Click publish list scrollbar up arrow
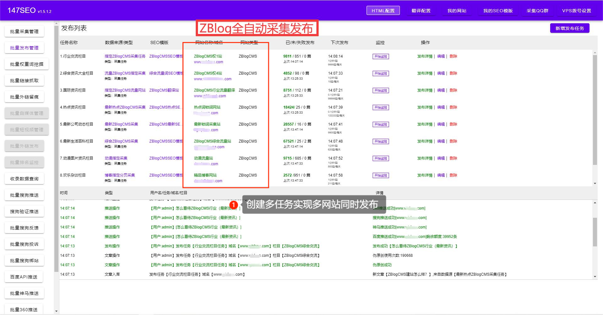Viewport: 603px width, 315px height. (x=595, y=52)
